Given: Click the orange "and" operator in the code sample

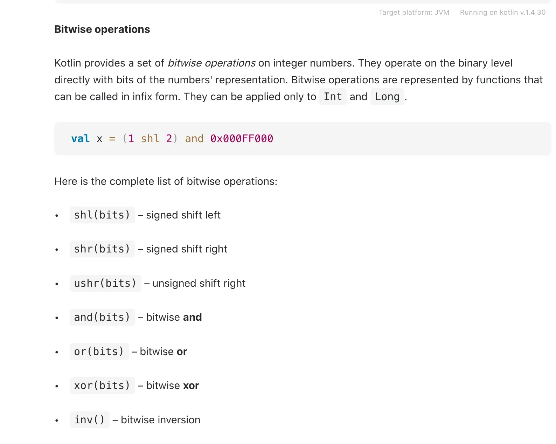Looking at the screenshot, I should (194, 139).
